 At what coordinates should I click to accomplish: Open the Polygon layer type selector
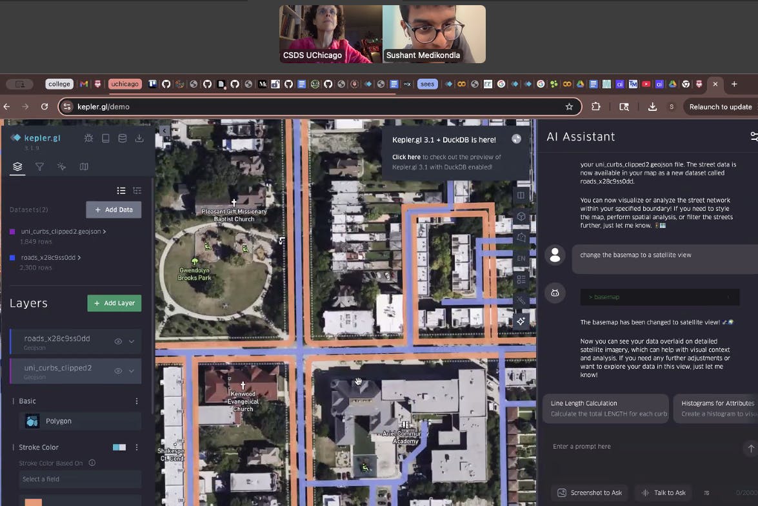click(x=80, y=421)
